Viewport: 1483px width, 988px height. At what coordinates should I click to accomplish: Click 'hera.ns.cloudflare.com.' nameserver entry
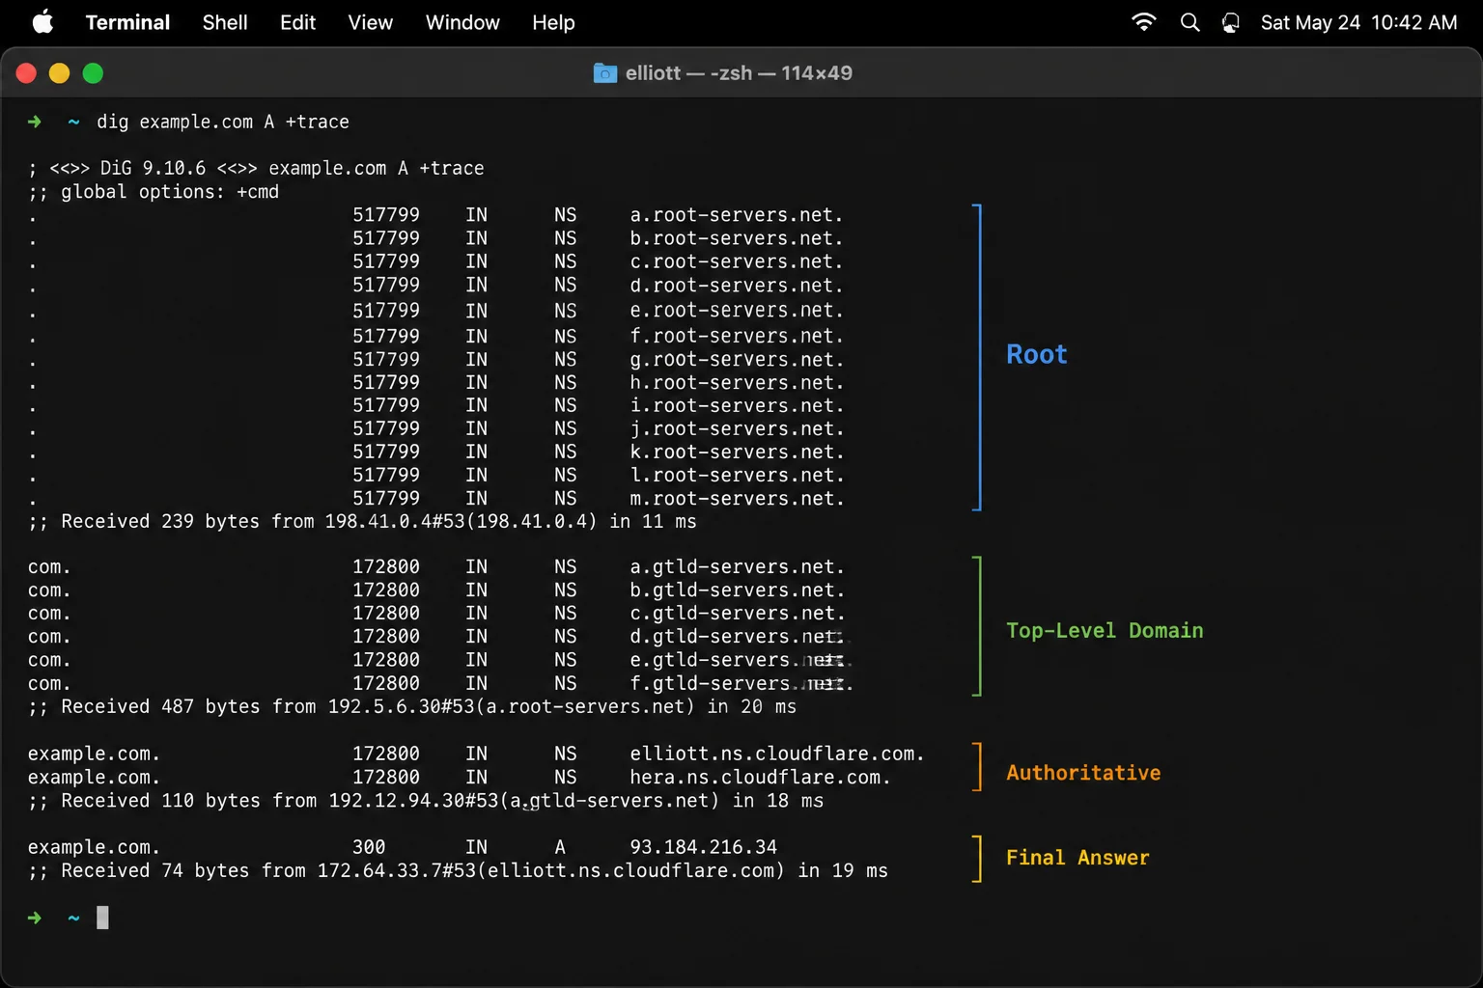[760, 777]
